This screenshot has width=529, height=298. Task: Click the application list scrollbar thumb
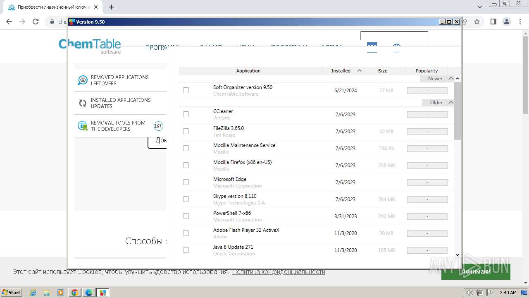point(457,111)
